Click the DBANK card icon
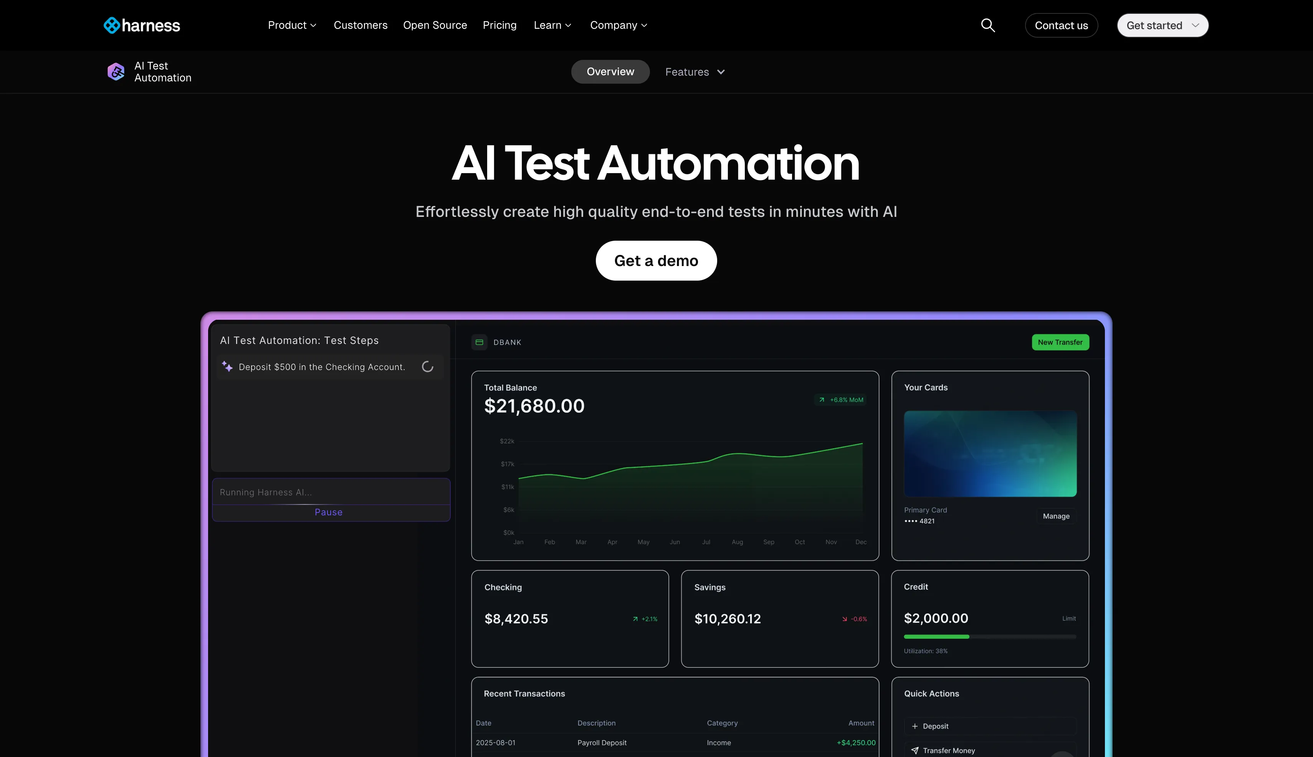 point(480,342)
